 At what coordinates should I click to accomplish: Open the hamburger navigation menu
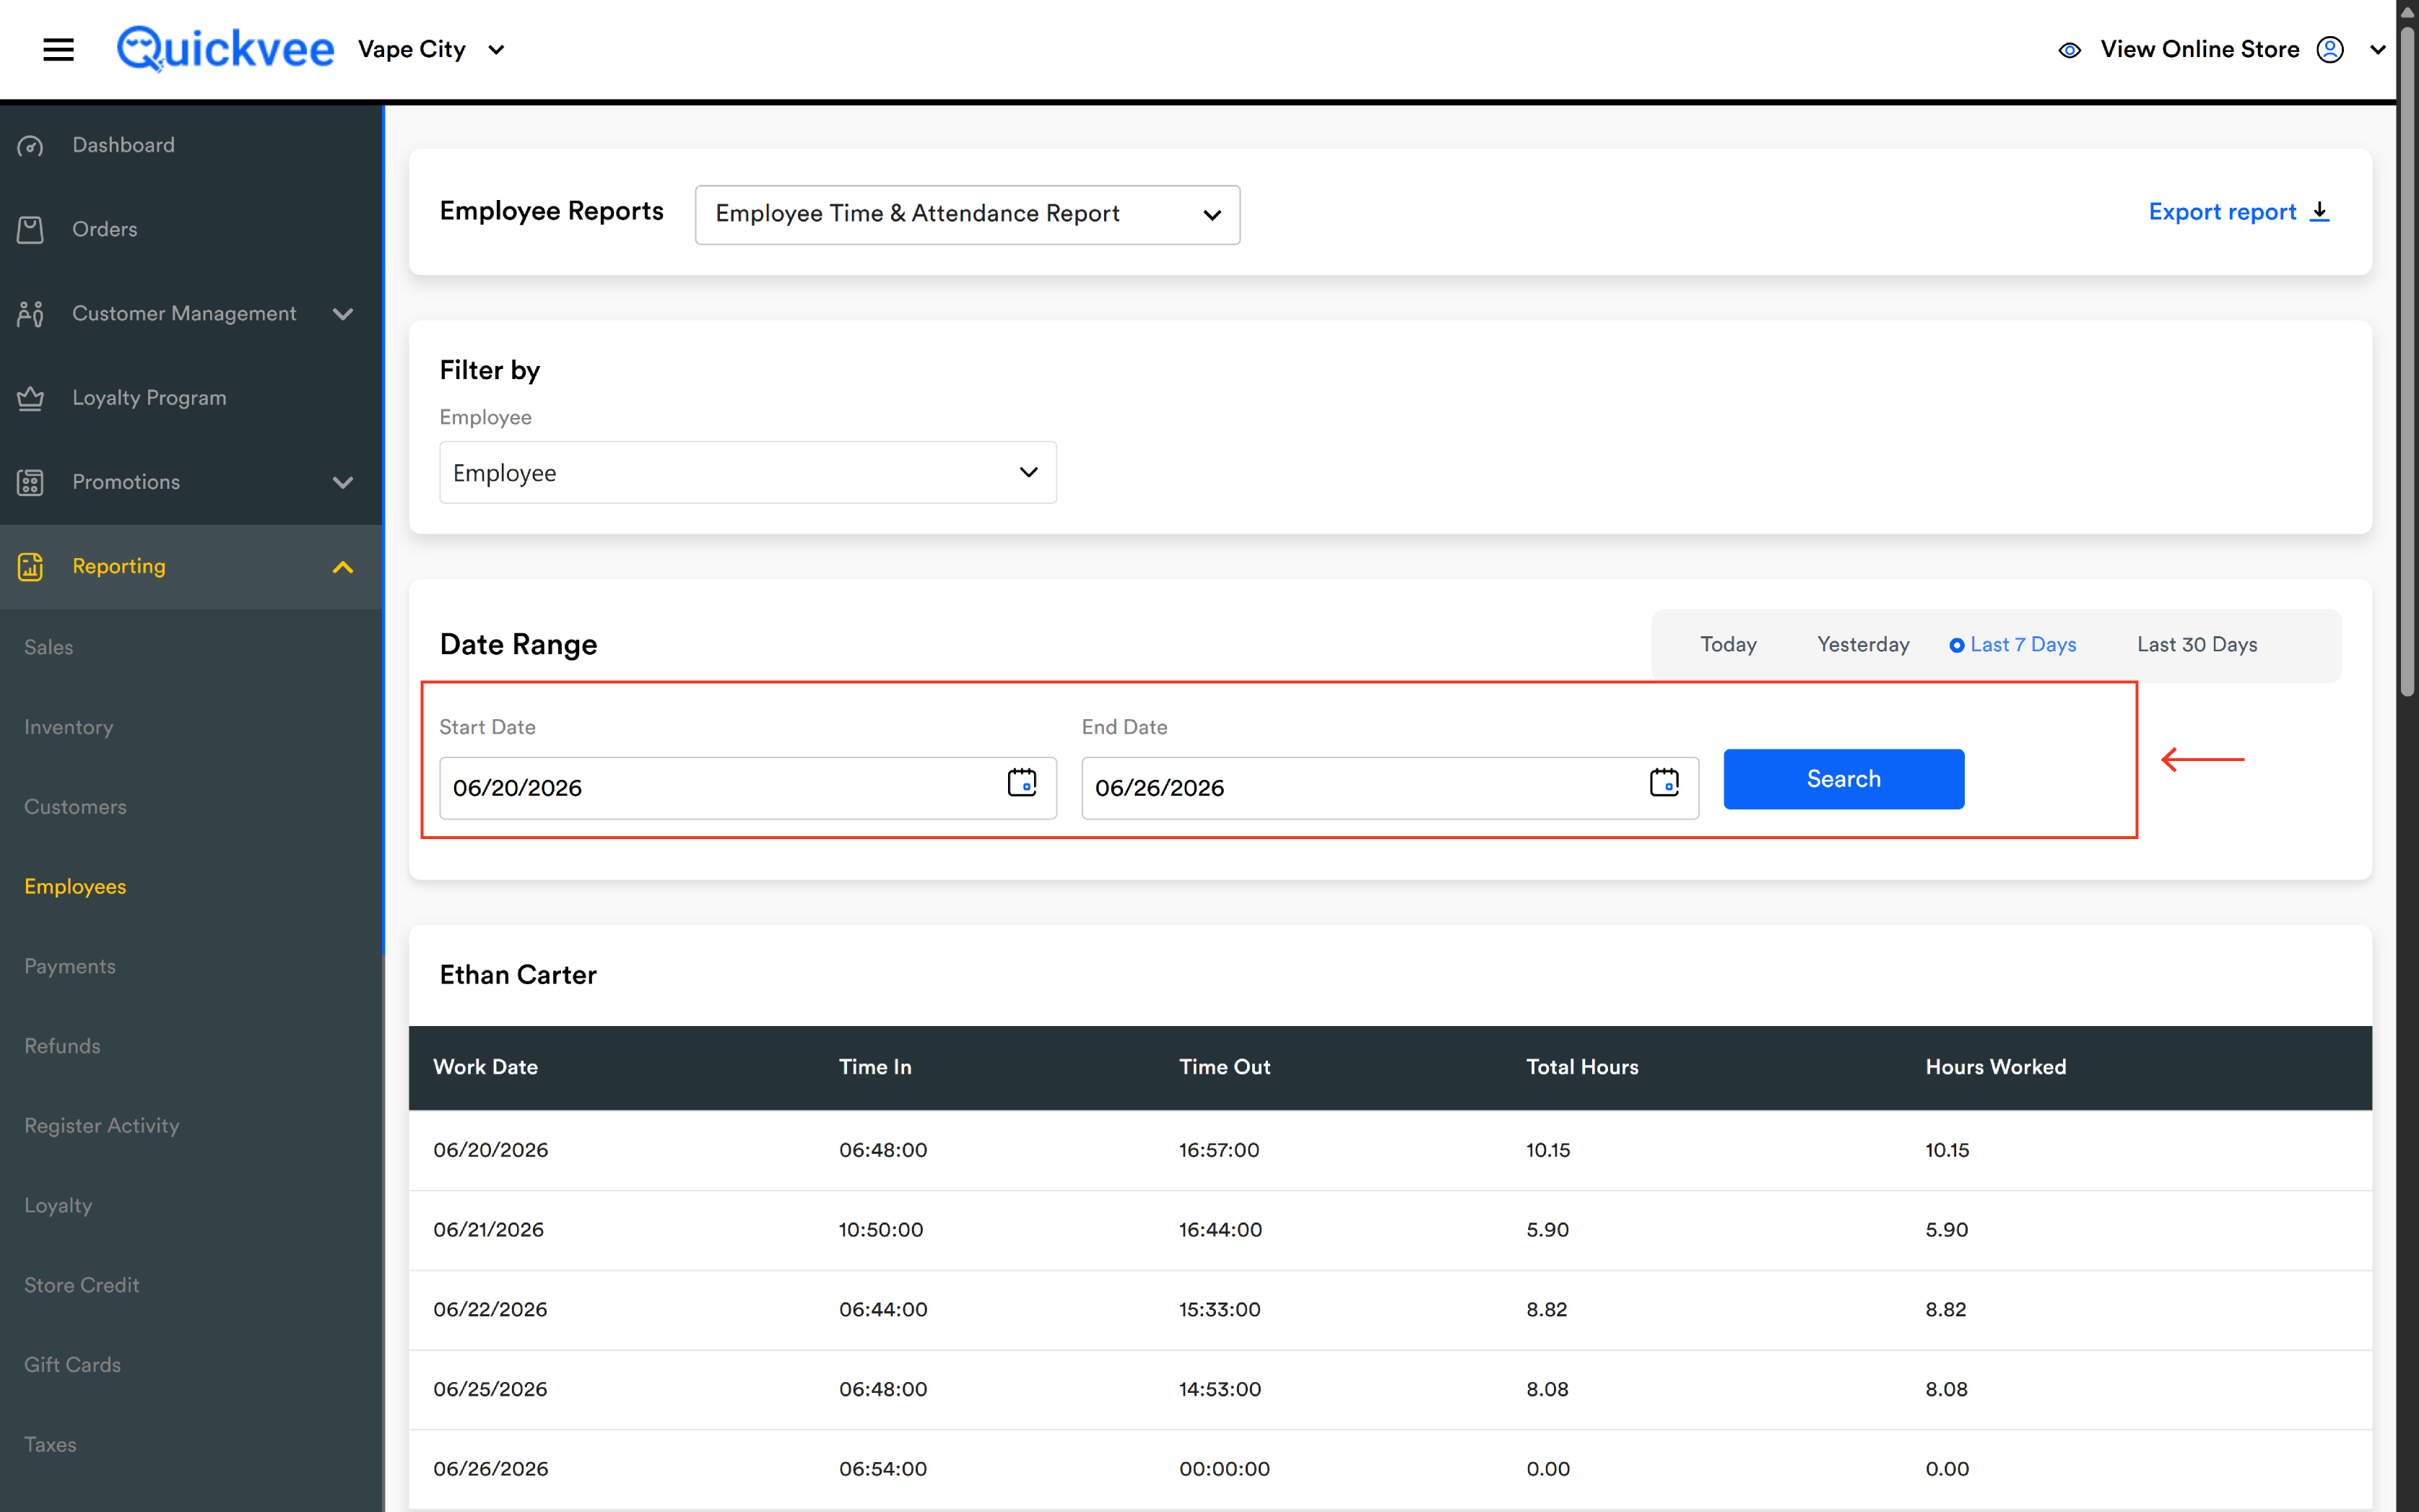pyautogui.click(x=58, y=49)
